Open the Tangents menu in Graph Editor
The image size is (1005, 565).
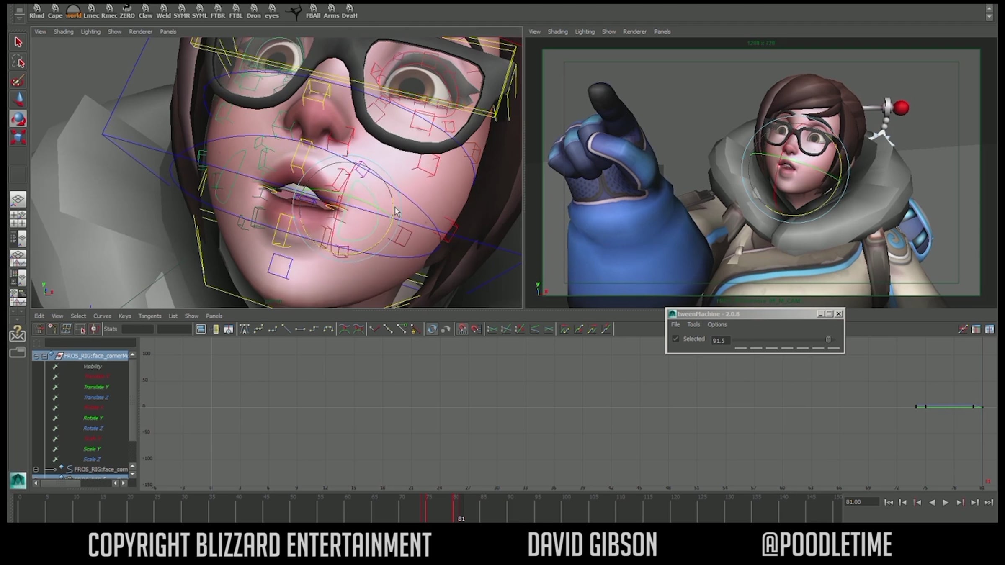[x=149, y=316]
